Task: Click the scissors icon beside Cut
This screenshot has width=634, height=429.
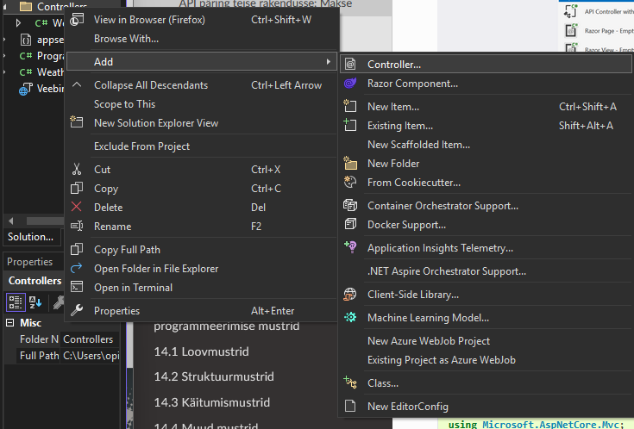Action: coord(77,170)
